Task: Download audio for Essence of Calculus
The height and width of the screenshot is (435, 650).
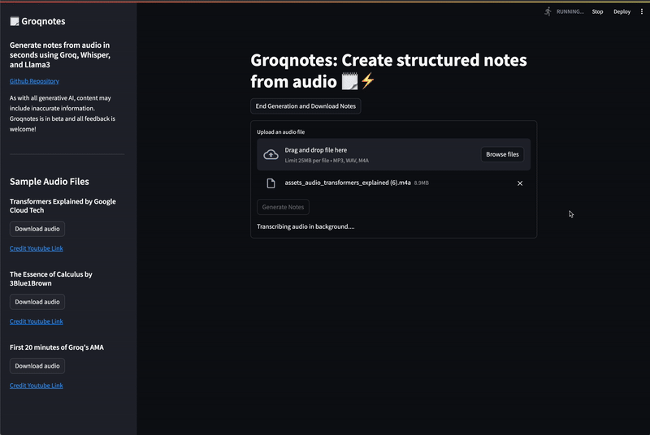Action: [37, 302]
